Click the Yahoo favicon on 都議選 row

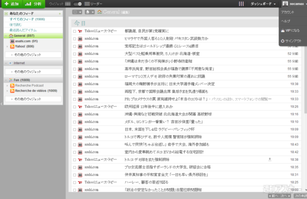coord(80,31)
